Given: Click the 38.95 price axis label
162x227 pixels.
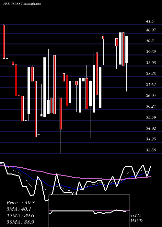Looking at the screenshot, I should [151, 63].
